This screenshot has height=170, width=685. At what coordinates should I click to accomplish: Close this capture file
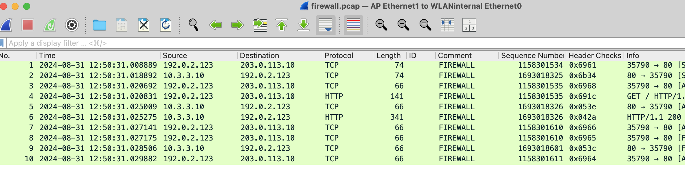143,25
